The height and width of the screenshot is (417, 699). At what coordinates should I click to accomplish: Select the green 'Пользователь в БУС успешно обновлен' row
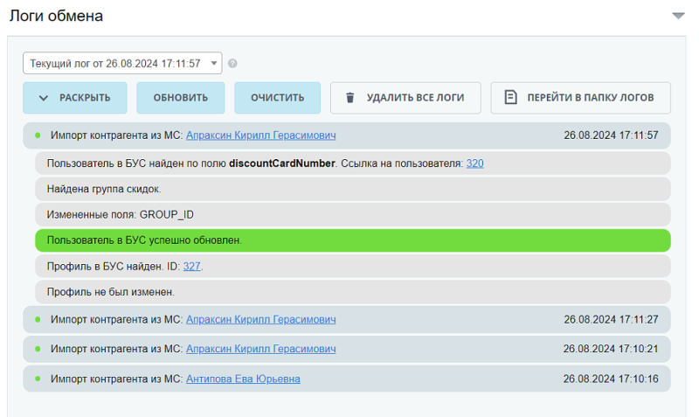pos(352,240)
